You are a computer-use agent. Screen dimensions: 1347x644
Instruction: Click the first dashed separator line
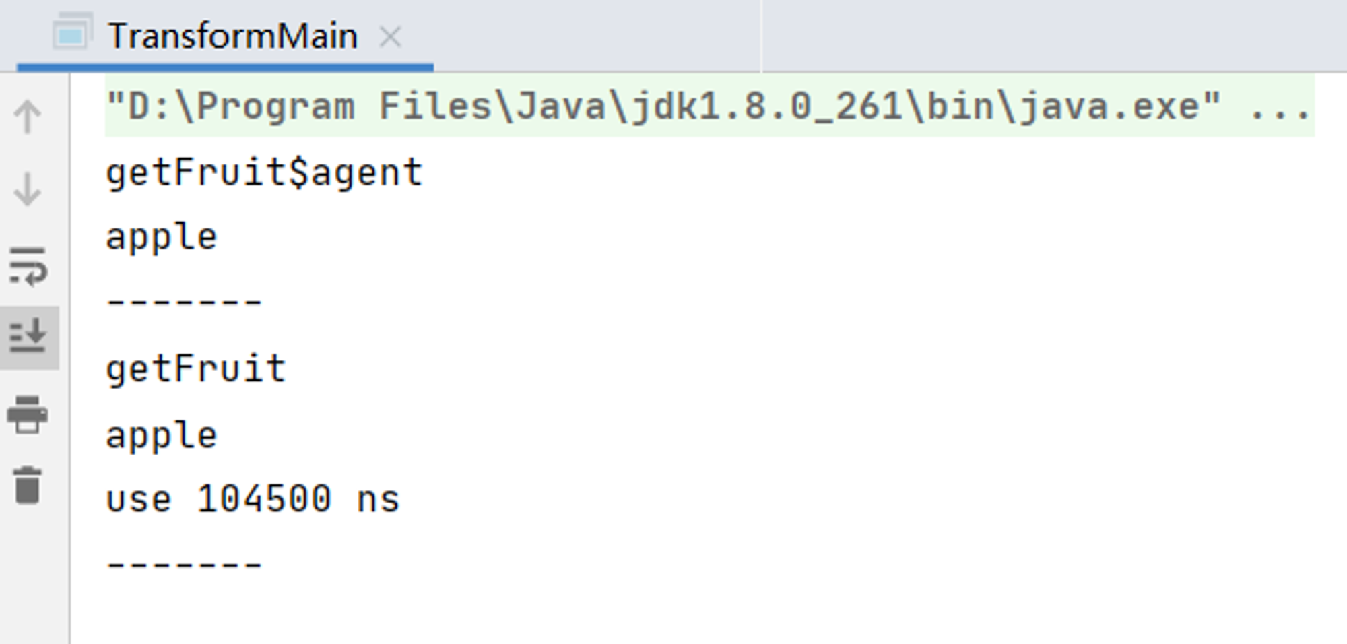184,302
